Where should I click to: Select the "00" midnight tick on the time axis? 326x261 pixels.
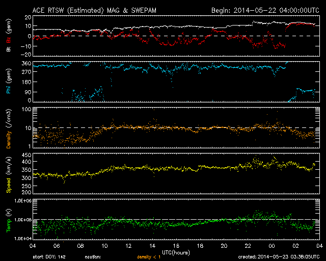coord(271,246)
